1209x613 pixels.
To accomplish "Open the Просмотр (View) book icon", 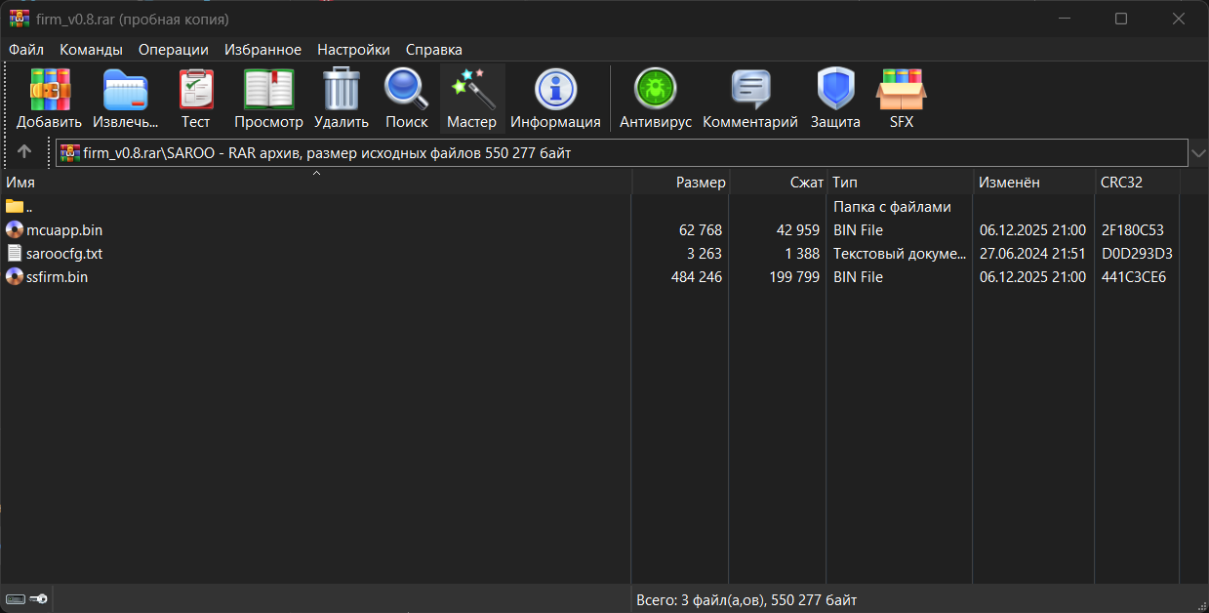I will coord(268,91).
